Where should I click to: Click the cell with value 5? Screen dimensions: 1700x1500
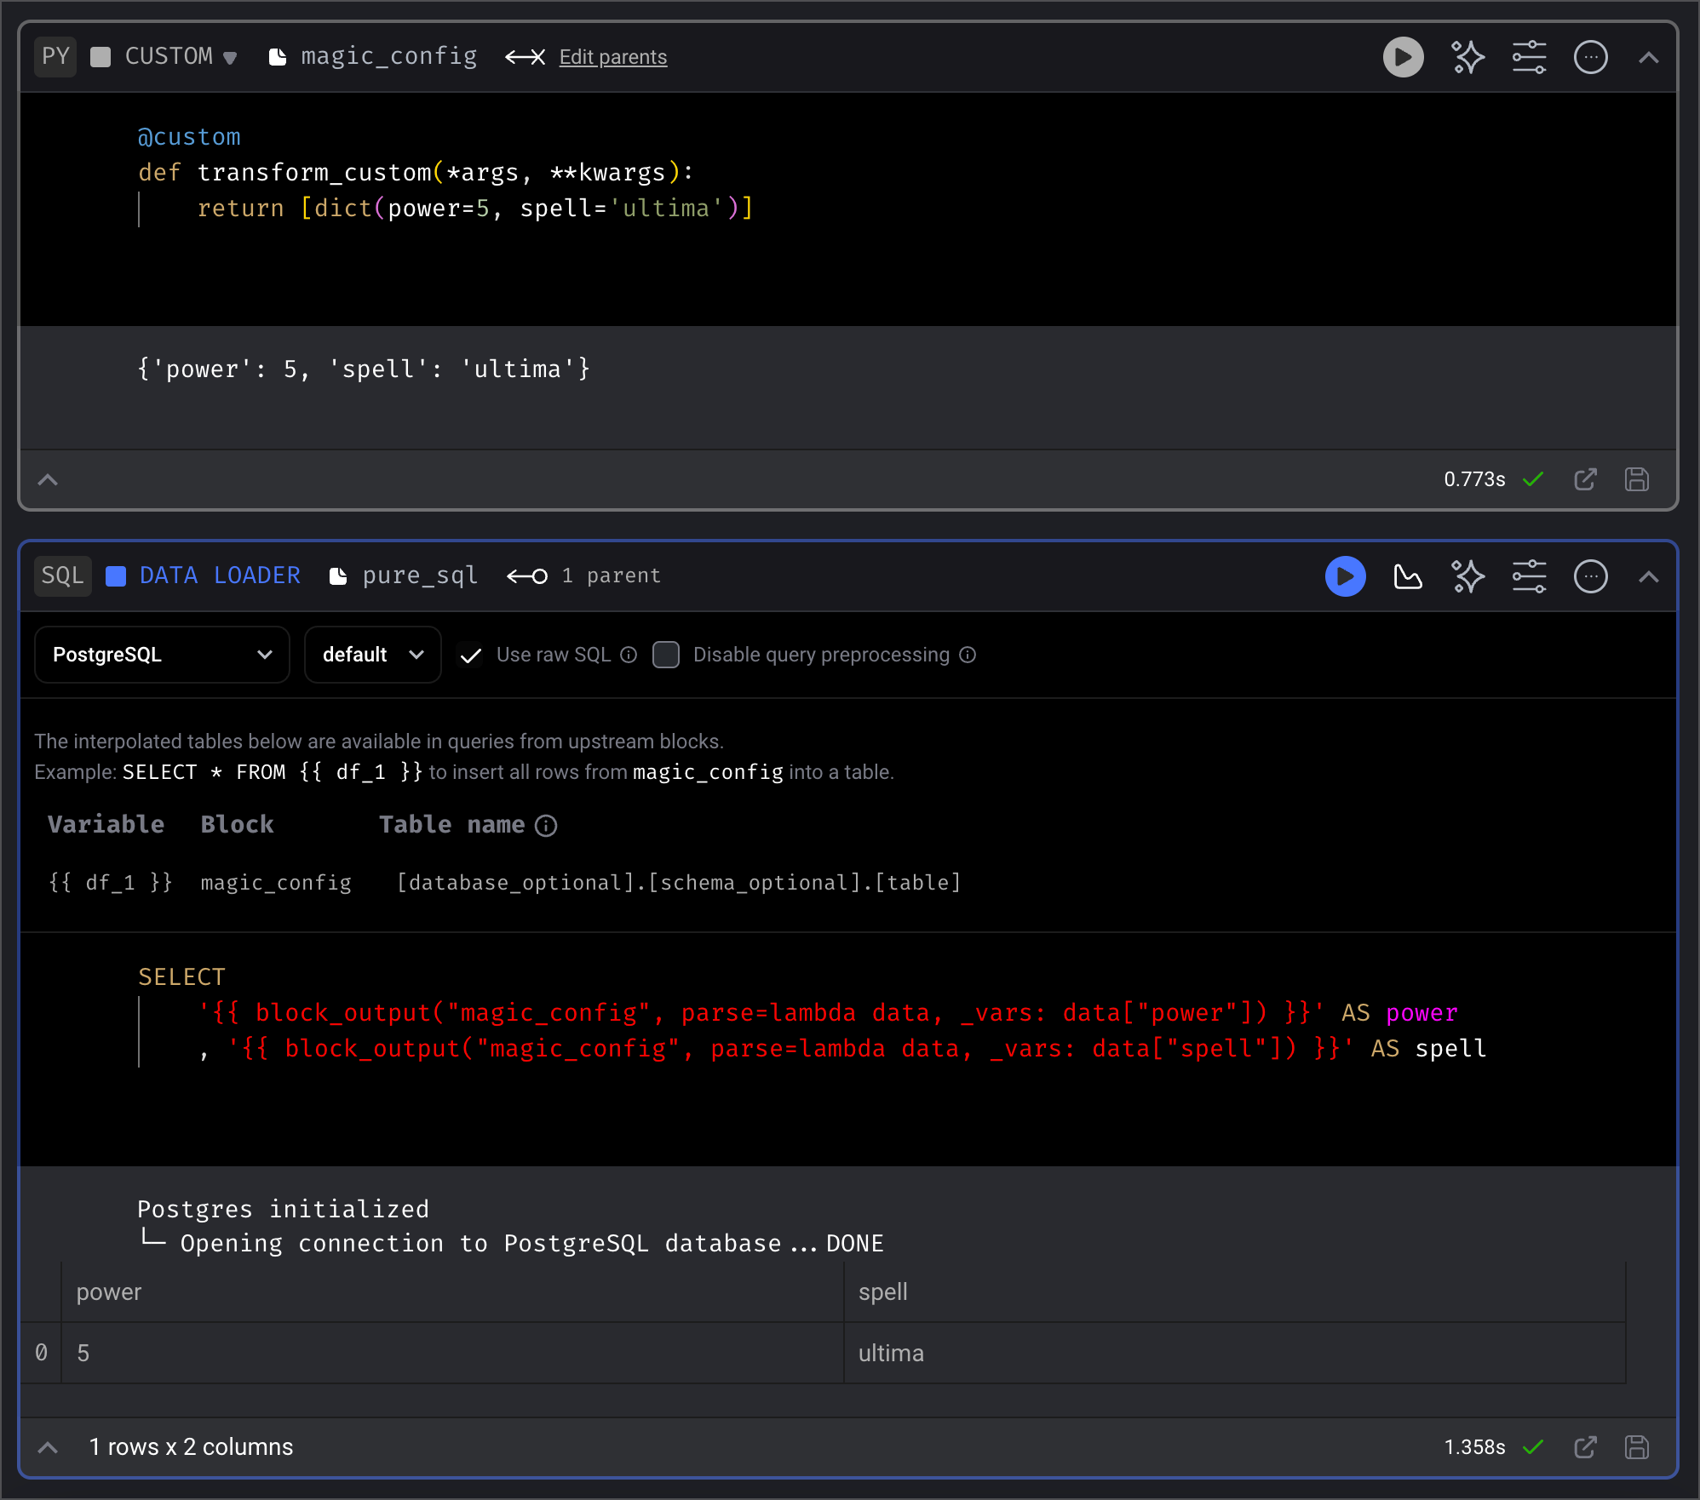[x=452, y=1353]
